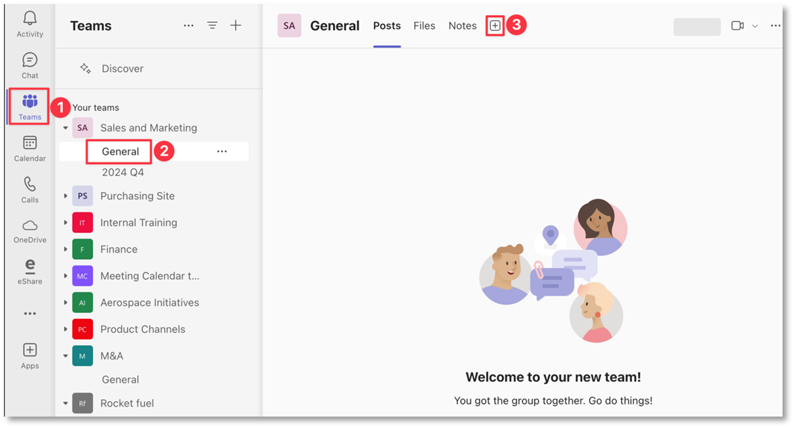The image size is (795, 429).
Task: Click the Internal Training IT avatar
Action: pos(82,222)
